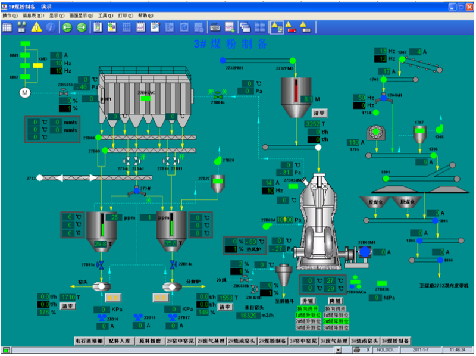Click the 换向阀关 indicator
The image size is (476, 356).
coord(336,309)
